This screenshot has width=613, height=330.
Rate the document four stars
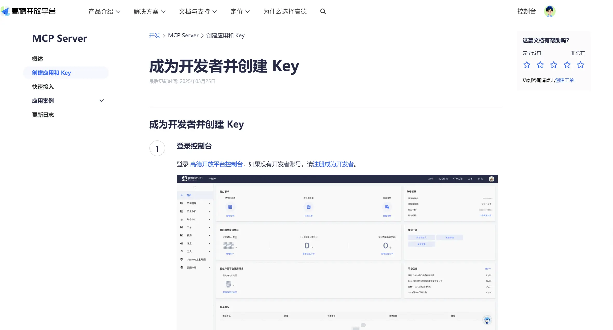(x=567, y=65)
